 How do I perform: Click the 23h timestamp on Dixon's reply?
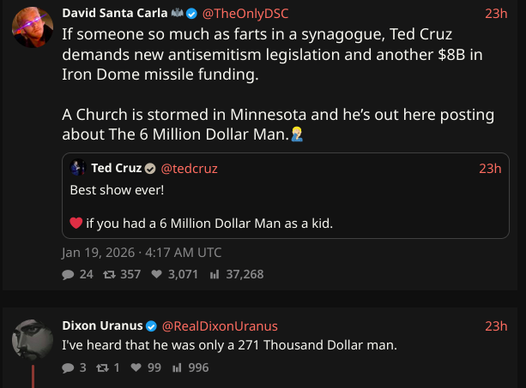[496, 326]
